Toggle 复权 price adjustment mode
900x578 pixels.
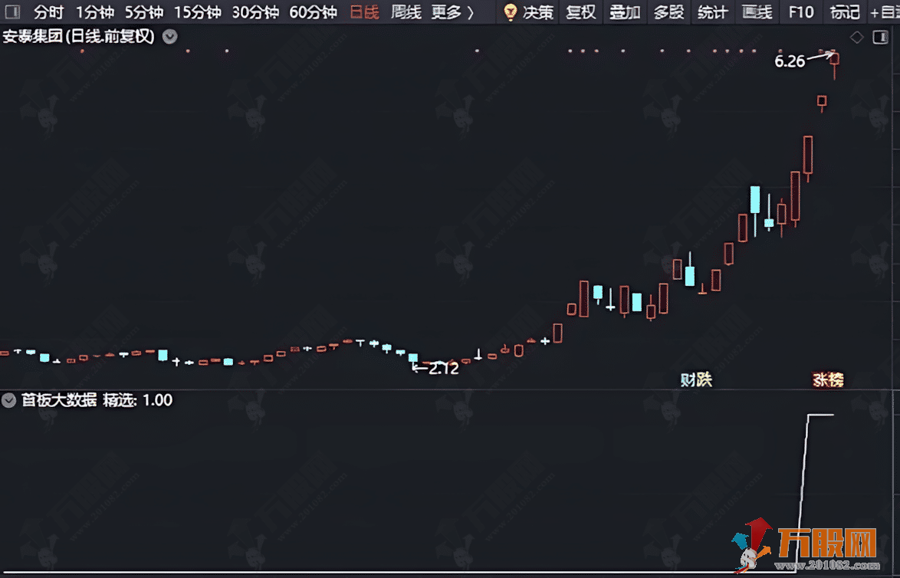pos(580,12)
